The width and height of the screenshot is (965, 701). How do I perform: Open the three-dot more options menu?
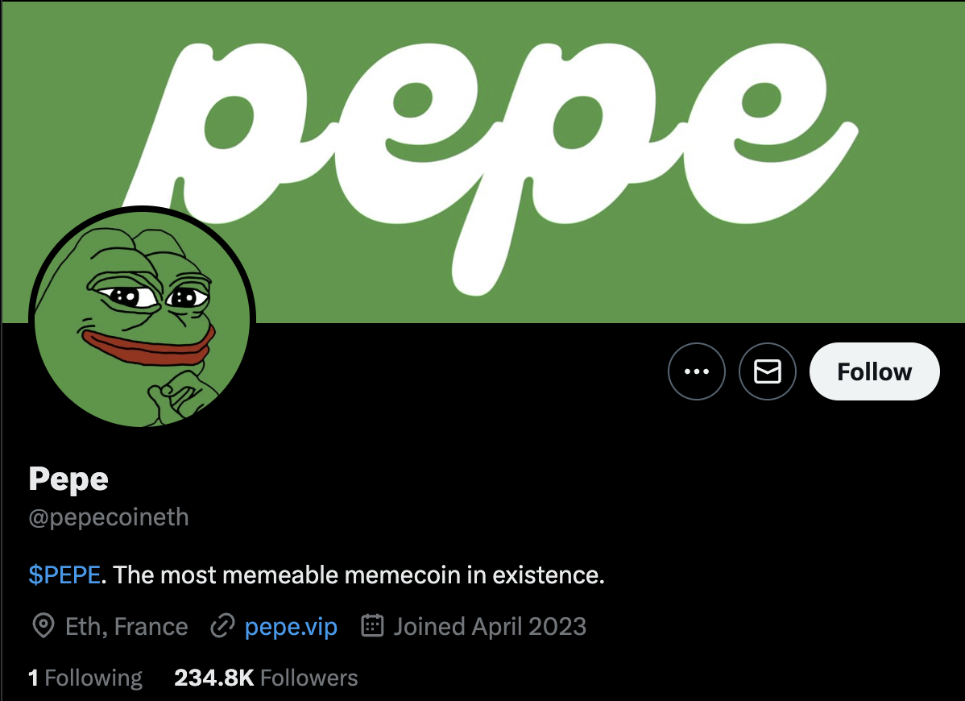(696, 371)
